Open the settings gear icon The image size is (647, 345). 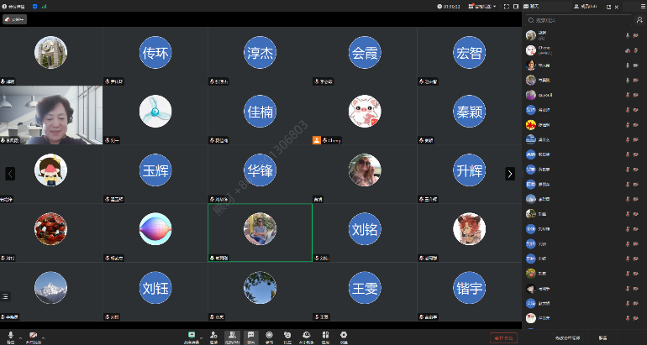tap(344, 335)
